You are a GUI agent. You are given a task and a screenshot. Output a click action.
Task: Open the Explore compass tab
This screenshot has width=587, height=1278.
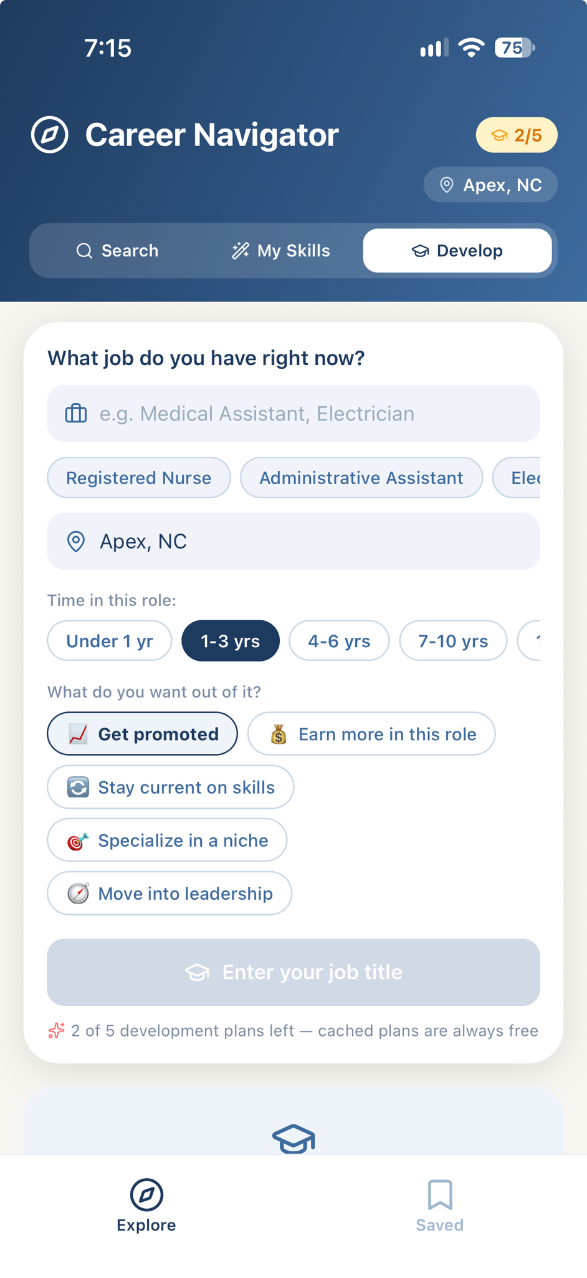click(x=146, y=1206)
